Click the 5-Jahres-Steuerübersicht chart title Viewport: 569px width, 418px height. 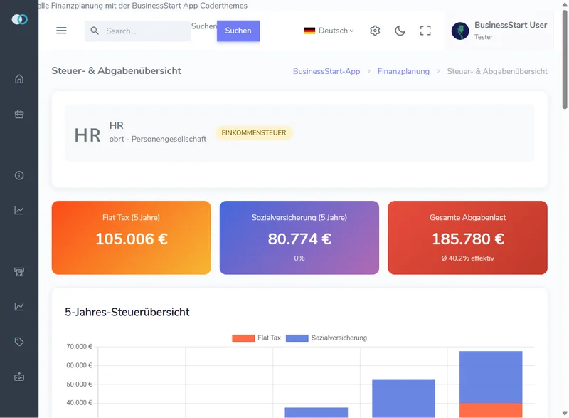pyautogui.click(x=127, y=312)
